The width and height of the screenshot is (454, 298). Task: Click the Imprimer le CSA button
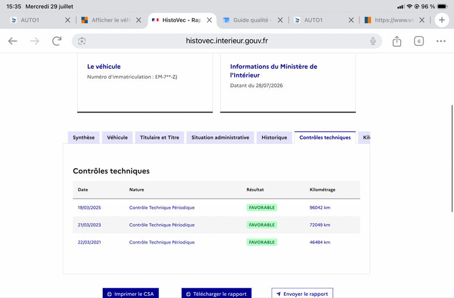(131, 293)
